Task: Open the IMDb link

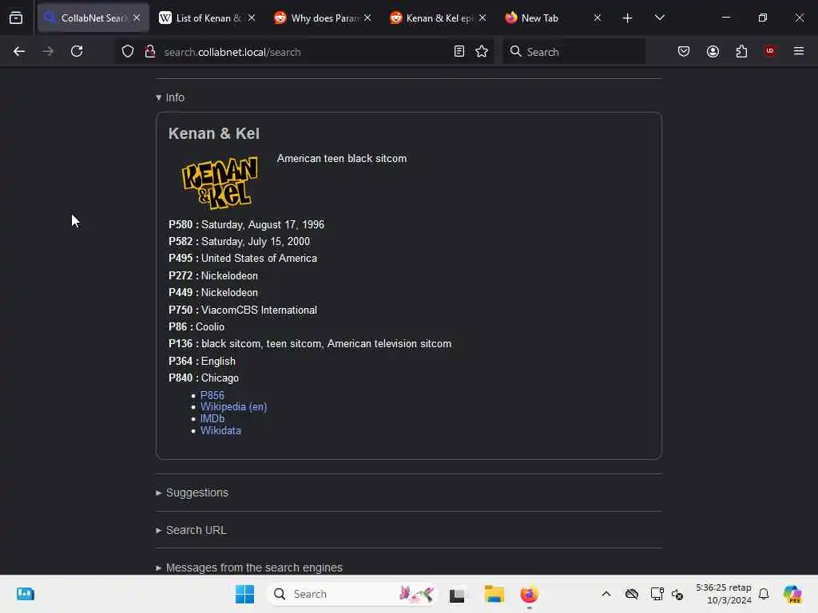Action: (x=212, y=418)
